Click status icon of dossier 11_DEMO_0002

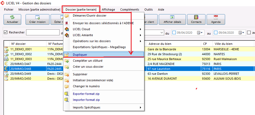tap(6, 54)
